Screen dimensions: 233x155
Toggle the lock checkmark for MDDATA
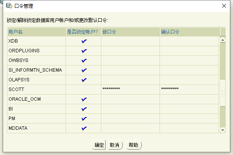click(84, 128)
